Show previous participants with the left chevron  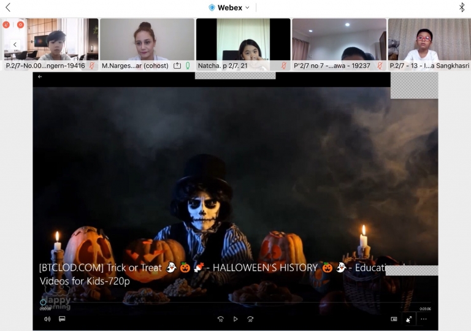point(15,45)
